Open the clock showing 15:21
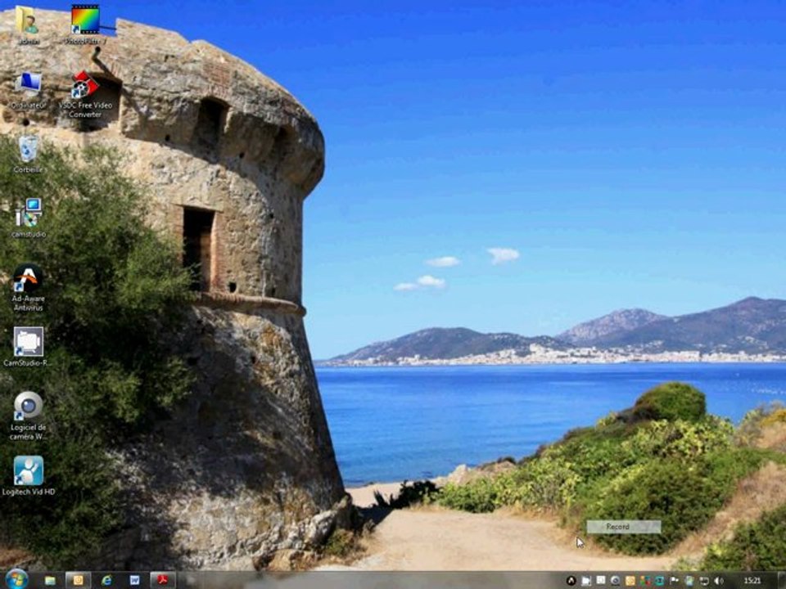Screen dimensions: 786x589 [x=752, y=581]
